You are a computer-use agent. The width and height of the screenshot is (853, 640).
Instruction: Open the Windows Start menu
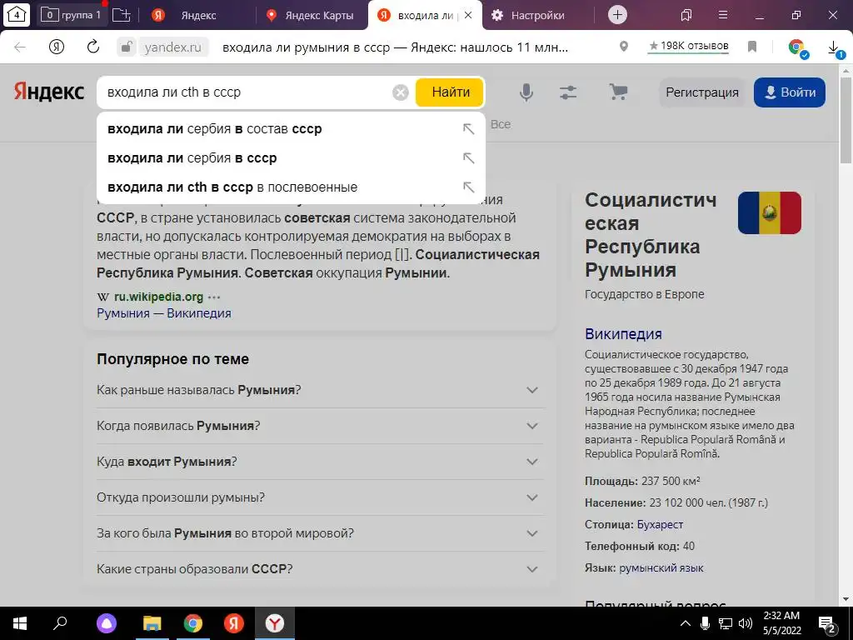pyautogui.click(x=20, y=623)
